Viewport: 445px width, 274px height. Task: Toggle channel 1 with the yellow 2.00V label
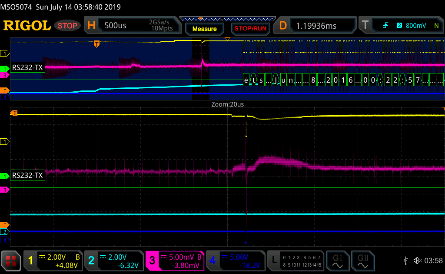coord(52,261)
